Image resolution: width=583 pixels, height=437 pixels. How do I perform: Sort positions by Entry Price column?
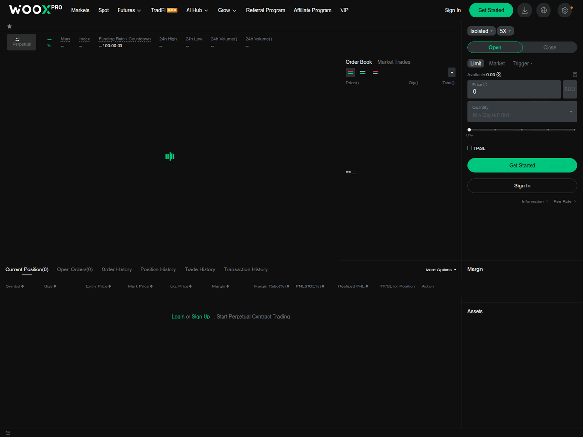(99, 286)
